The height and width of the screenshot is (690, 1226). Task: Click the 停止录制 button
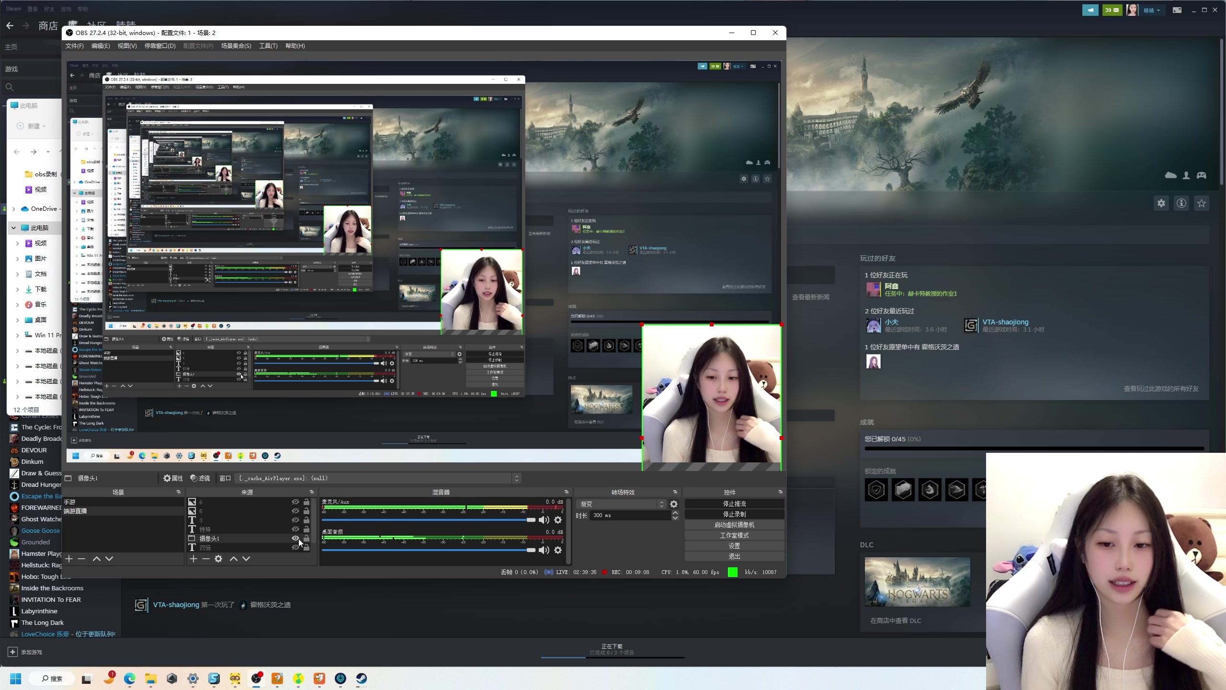734,515
